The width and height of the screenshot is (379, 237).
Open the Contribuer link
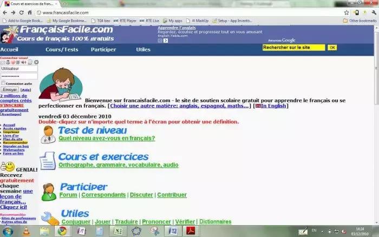(172, 195)
